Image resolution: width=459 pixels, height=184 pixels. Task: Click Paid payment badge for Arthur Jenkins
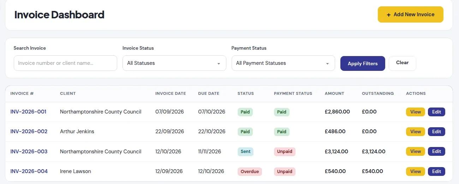(x=282, y=131)
